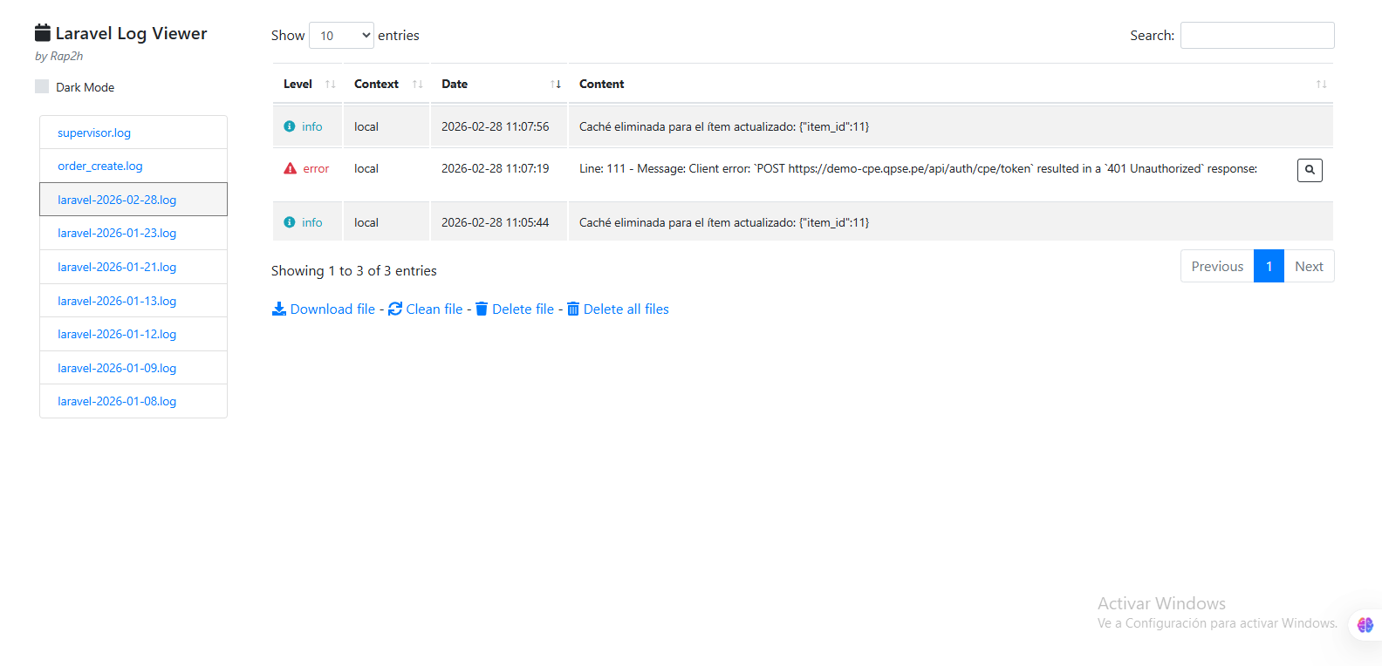Click the Download file icon
Image resolution: width=1382 pixels, height=666 pixels.
click(x=279, y=309)
